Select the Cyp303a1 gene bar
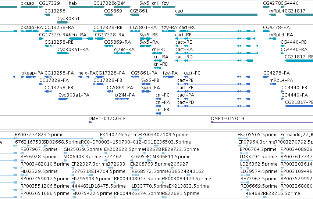Screen dimensions: 313x199 (x=63, y=22)
